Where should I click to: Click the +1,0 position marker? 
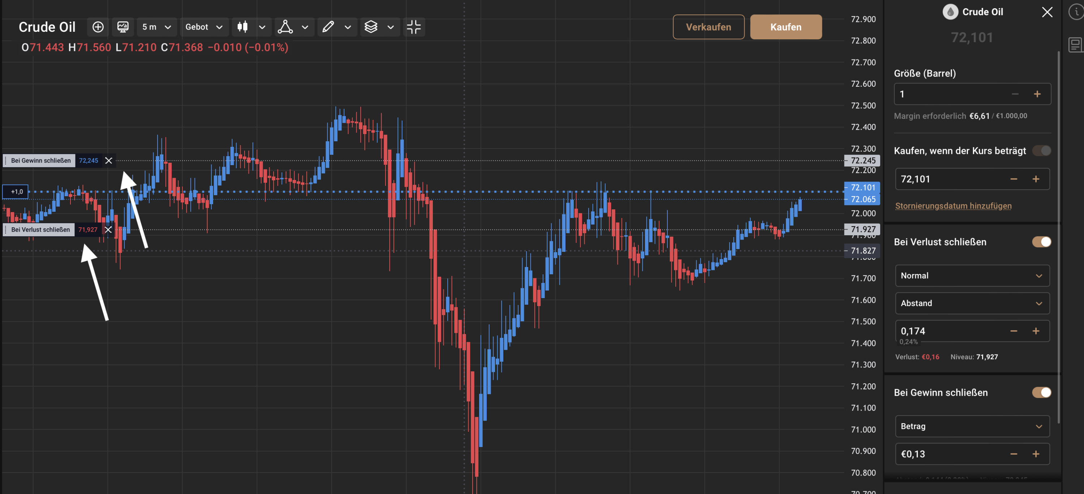[16, 192]
